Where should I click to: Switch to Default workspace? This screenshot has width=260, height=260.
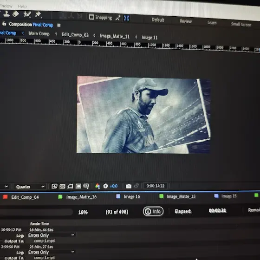pyautogui.click(x=158, y=20)
